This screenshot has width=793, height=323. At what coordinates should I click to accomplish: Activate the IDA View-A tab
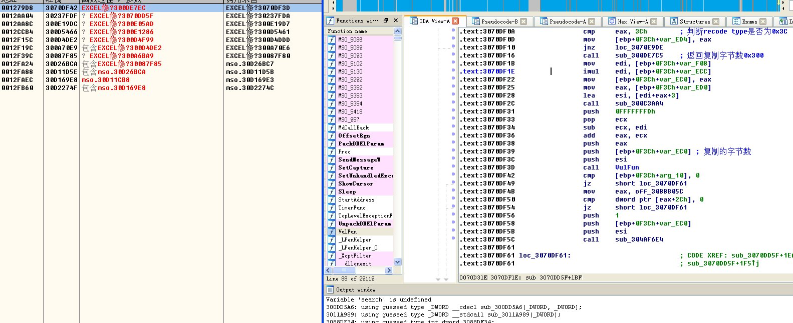(434, 21)
